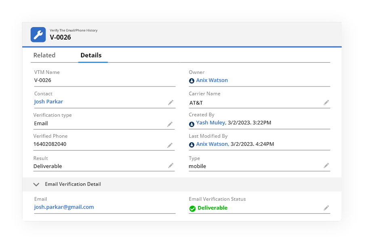Click the green Deliverable checkmark icon
368x248 pixels.
pos(192,208)
